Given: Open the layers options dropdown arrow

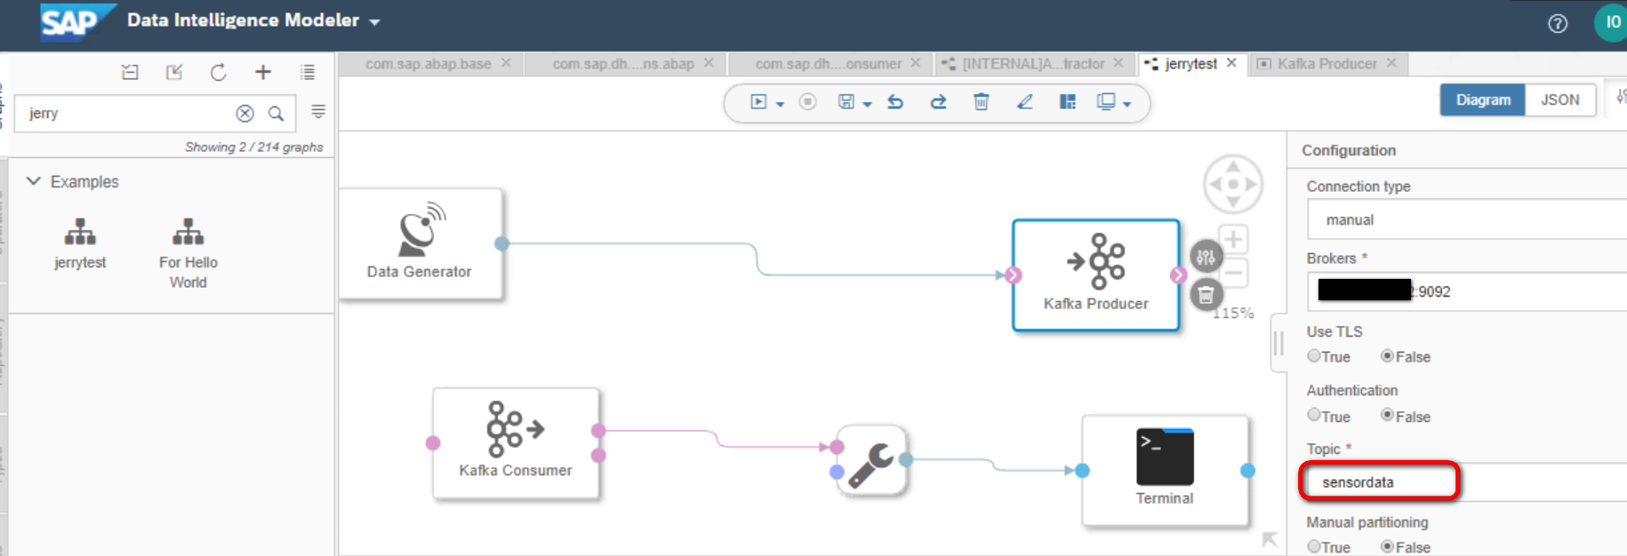Looking at the screenshot, I should click(x=1126, y=104).
